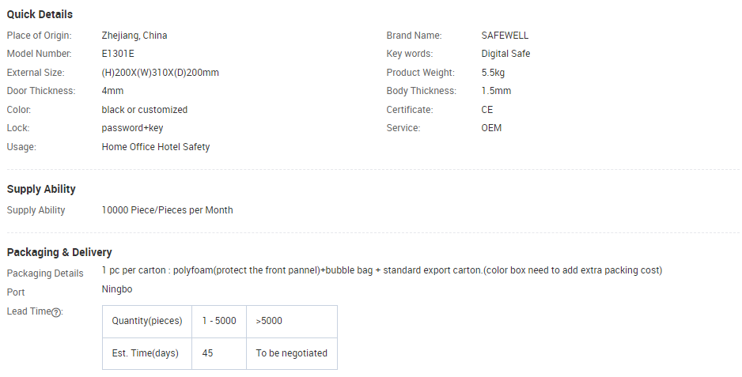742x377 pixels.
Task: Click the >5000 quantity cell
Action: click(292, 321)
